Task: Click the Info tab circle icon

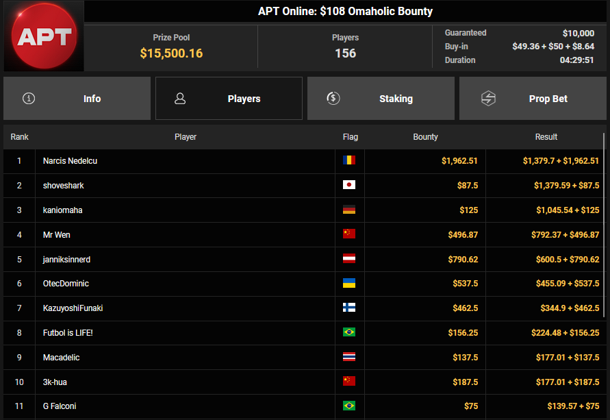Action: coord(29,98)
